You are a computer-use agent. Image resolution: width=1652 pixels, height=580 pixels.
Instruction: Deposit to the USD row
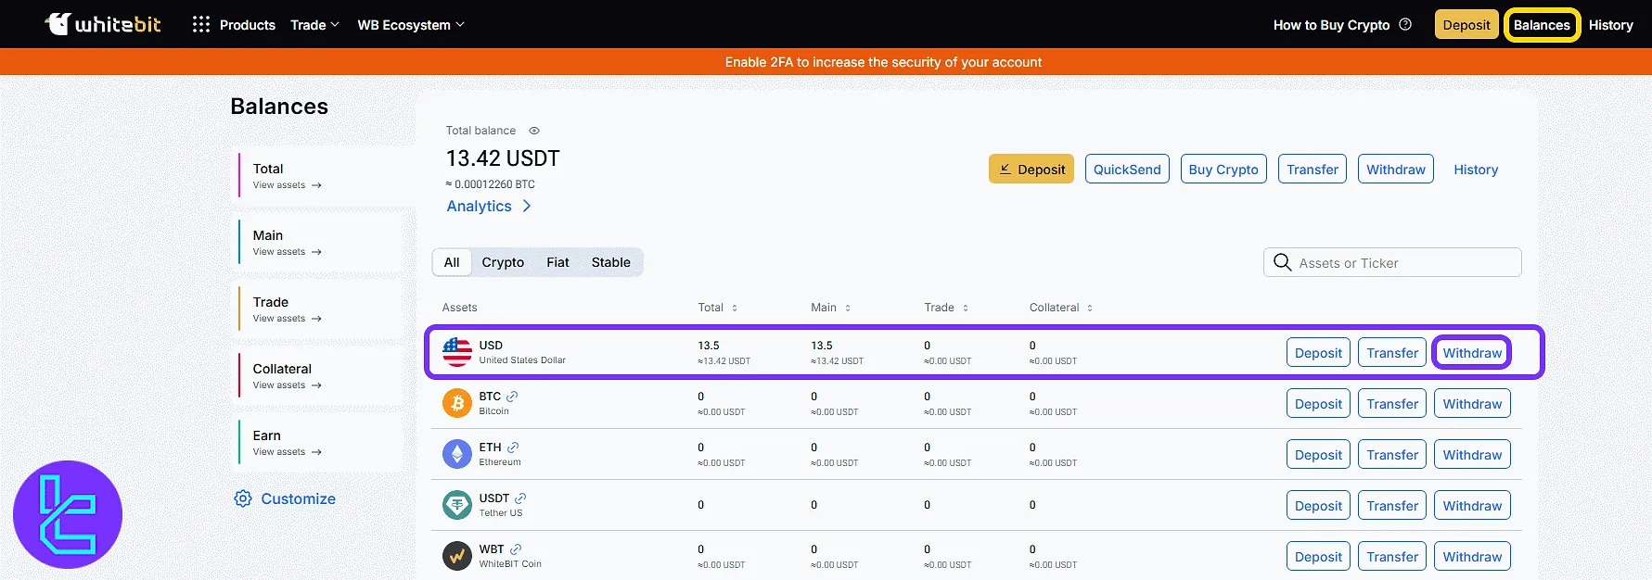coord(1318,353)
